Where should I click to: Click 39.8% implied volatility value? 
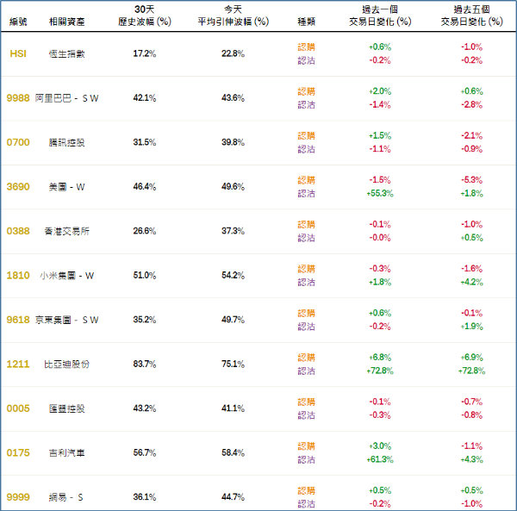pyautogui.click(x=234, y=142)
